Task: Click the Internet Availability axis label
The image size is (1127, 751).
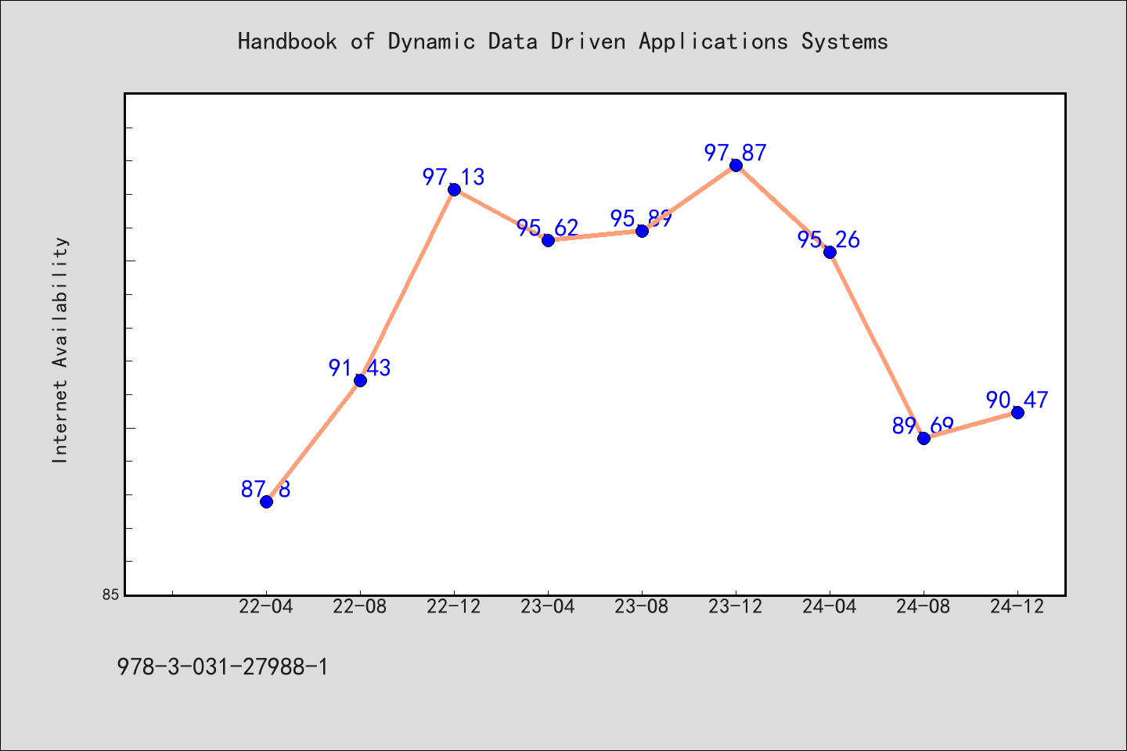Action: tap(60, 350)
